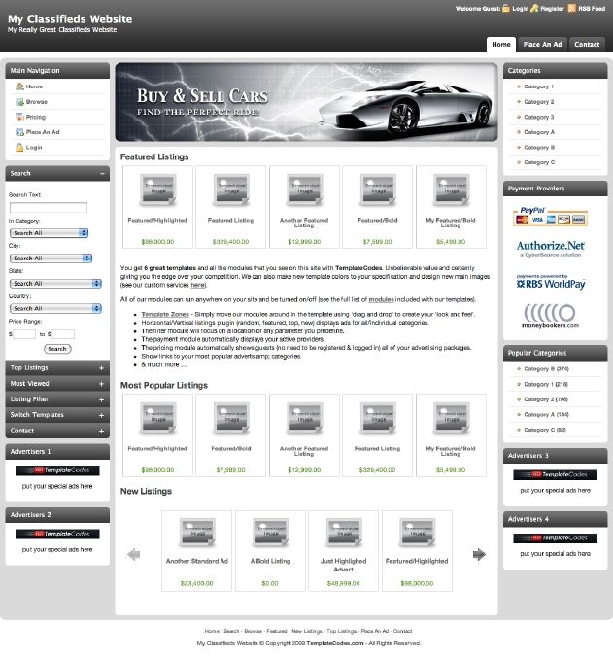Open the In Category dropdown
This screenshot has height=657, width=613.
pos(50,233)
